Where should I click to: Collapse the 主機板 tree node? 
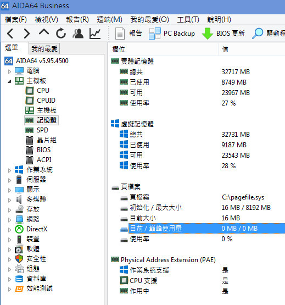coord(9,81)
